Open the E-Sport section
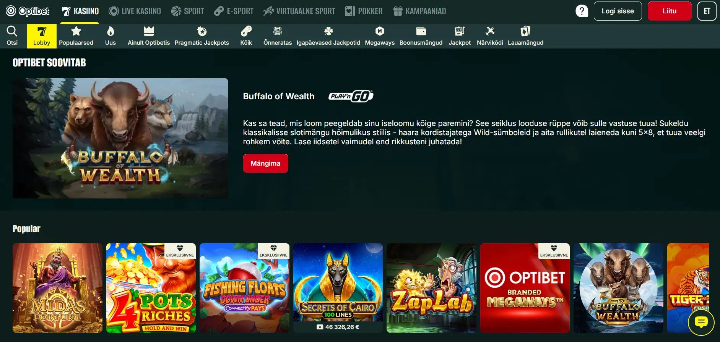 [x=234, y=11]
